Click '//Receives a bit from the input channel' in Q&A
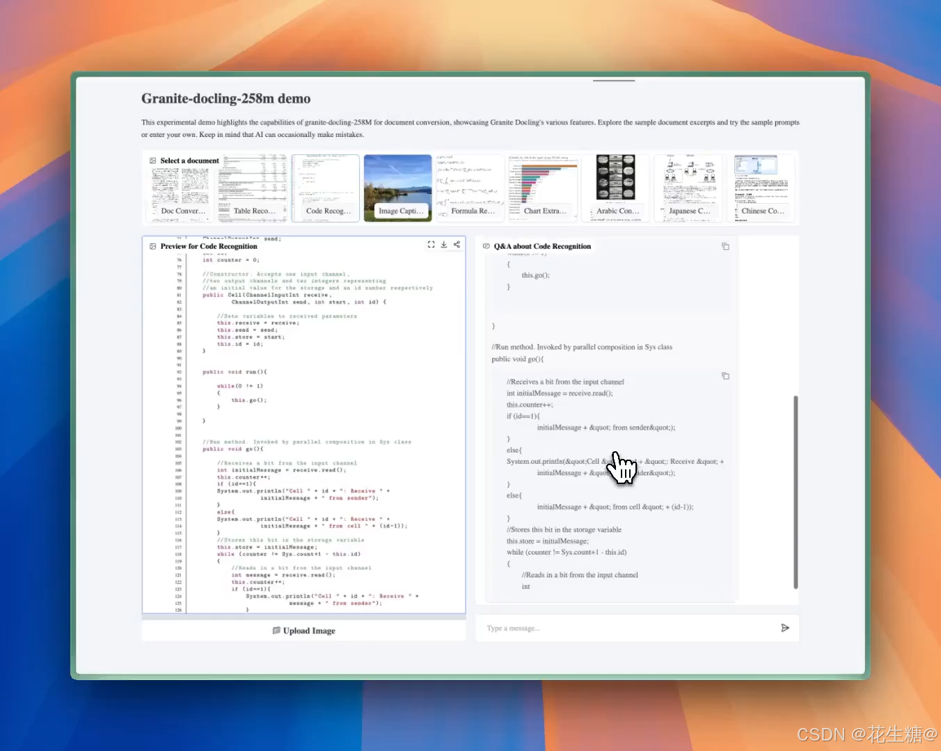The width and height of the screenshot is (941, 751). pos(565,382)
